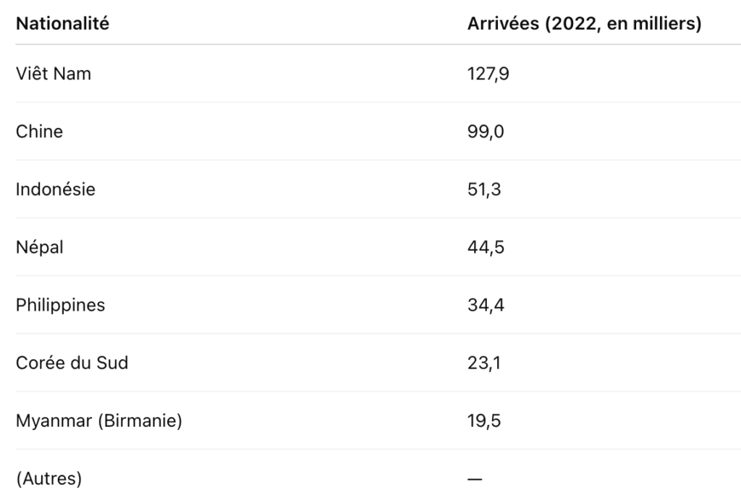Screen dimensions: 741x500
Task: Click the Nationalité column header
Action: click(x=62, y=24)
